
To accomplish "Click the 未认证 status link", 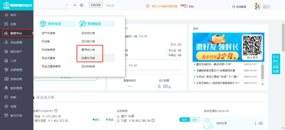I will tap(110, 6).
